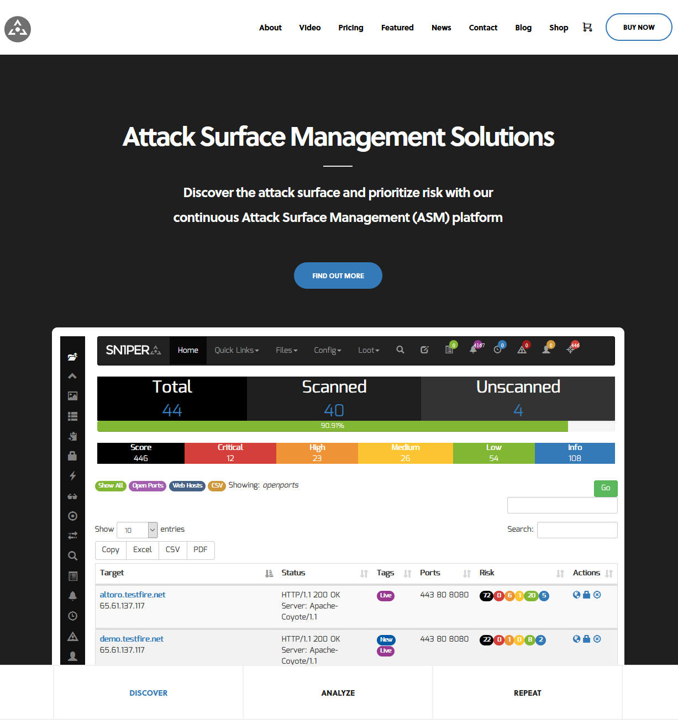678x720 pixels.
Task: Click the site logo in the header
Action: (18, 29)
